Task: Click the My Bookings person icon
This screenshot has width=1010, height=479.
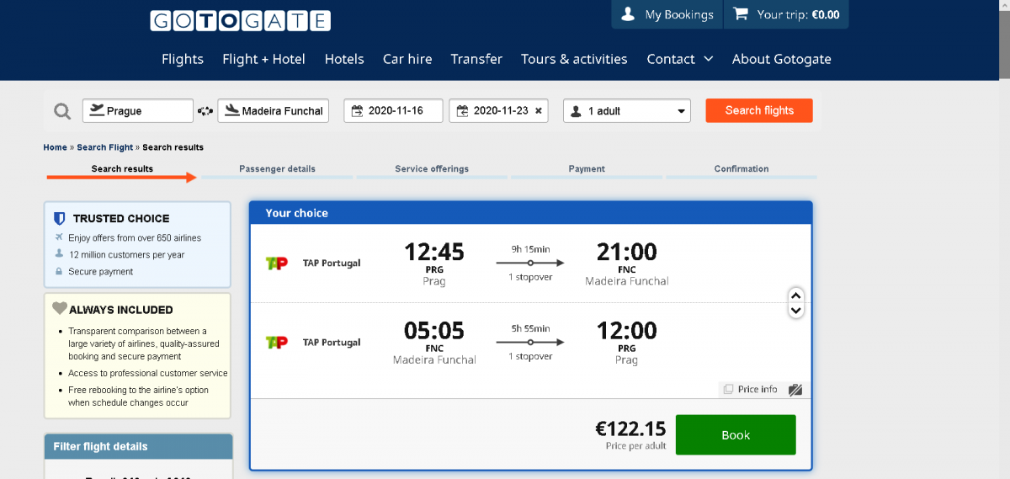Action: 628,14
